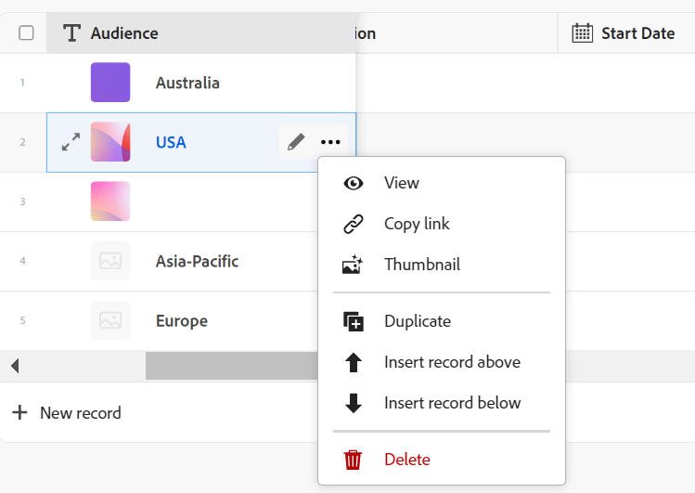Add a New record button
This screenshot has height=493, width=695.
pos(67,412)
